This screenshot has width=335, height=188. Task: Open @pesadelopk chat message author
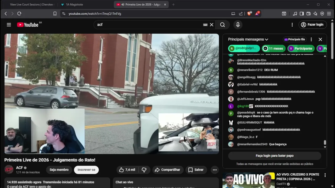point(246,113)
